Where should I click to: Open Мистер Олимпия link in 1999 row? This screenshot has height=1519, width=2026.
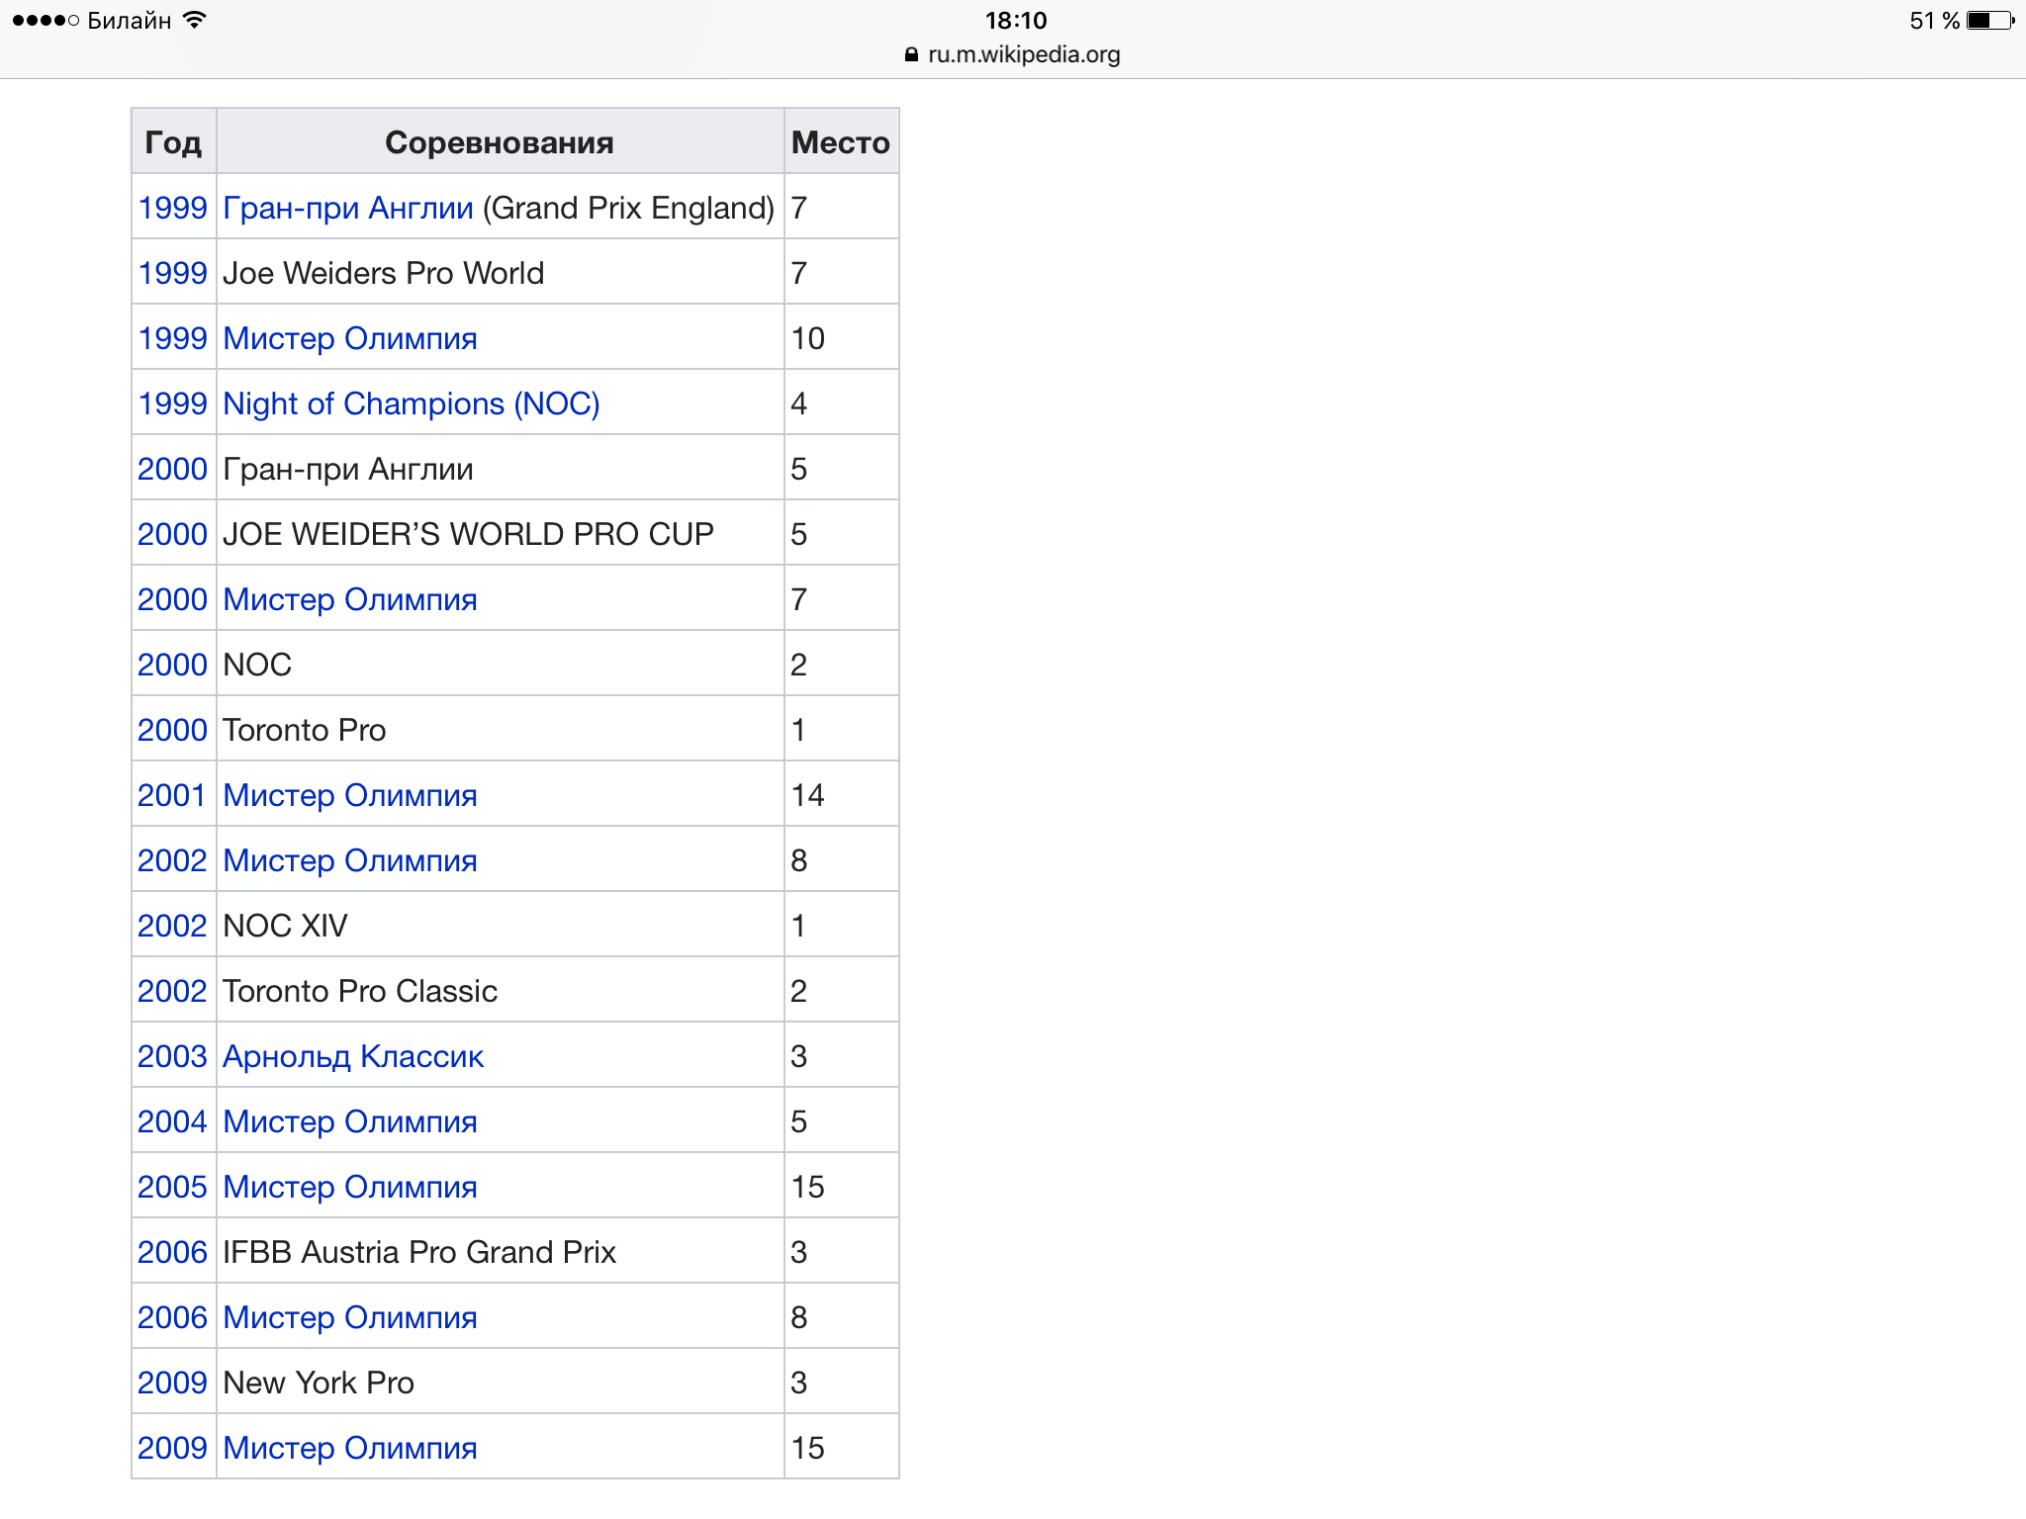click(x=349, y=339)
